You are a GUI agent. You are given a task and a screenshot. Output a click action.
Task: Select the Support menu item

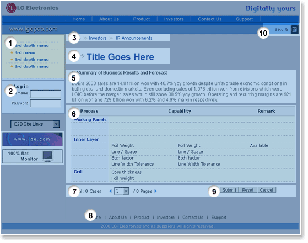coord(245,19)
